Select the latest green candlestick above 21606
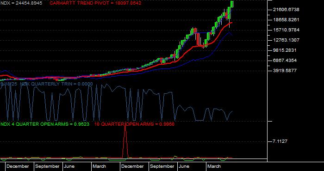Screen dimensions: 324x171 [x=232, y=4]
